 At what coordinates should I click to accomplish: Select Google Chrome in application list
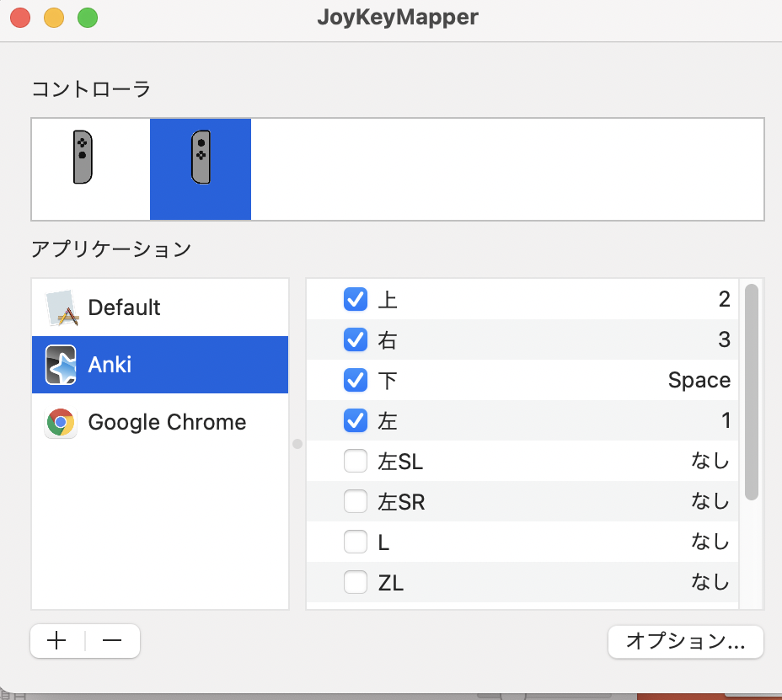point(167,422)
